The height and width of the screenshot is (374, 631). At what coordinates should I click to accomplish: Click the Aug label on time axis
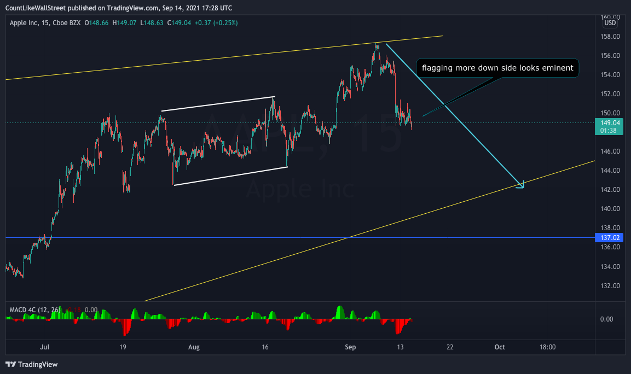tap(194, 347)
